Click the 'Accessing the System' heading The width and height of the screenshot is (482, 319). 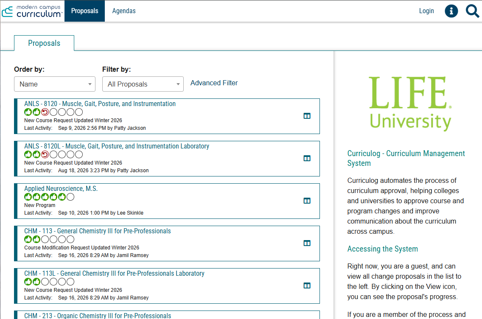383,249
